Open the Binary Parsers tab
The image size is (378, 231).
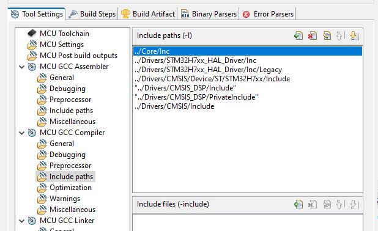[x=209, y=14]
